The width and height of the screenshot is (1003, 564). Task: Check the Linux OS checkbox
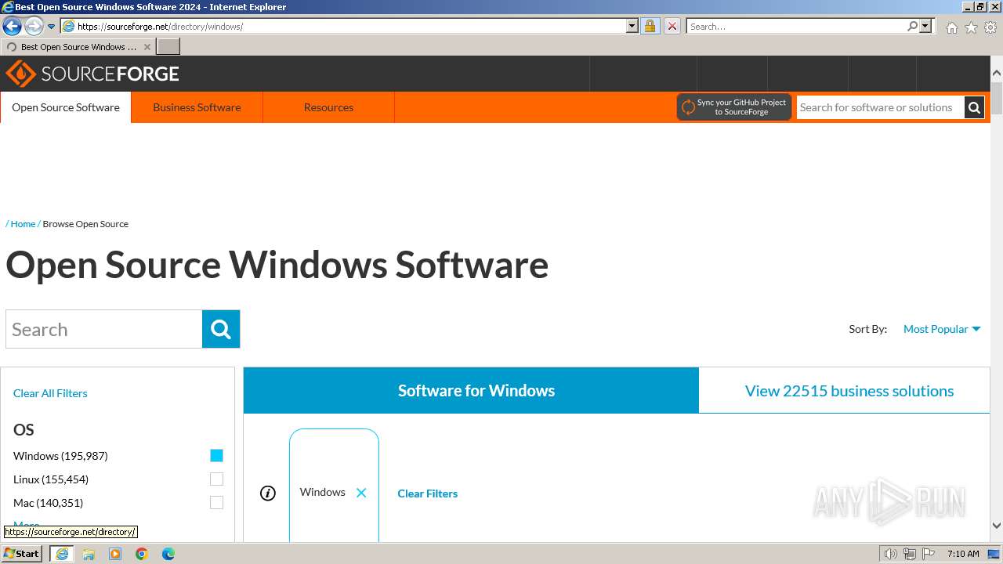[x=217, y=479]
